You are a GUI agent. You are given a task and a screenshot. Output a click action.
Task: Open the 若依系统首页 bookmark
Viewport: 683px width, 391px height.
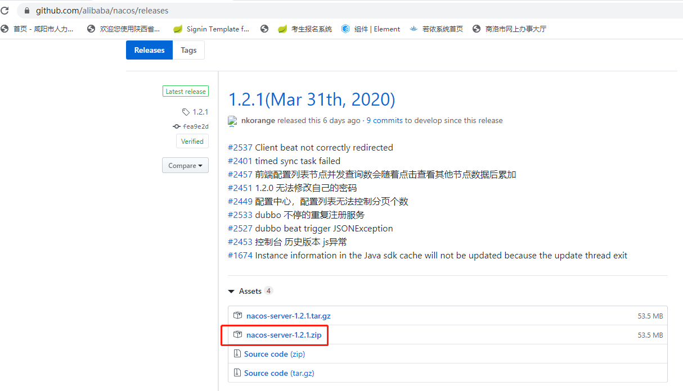tap(436, 29)
